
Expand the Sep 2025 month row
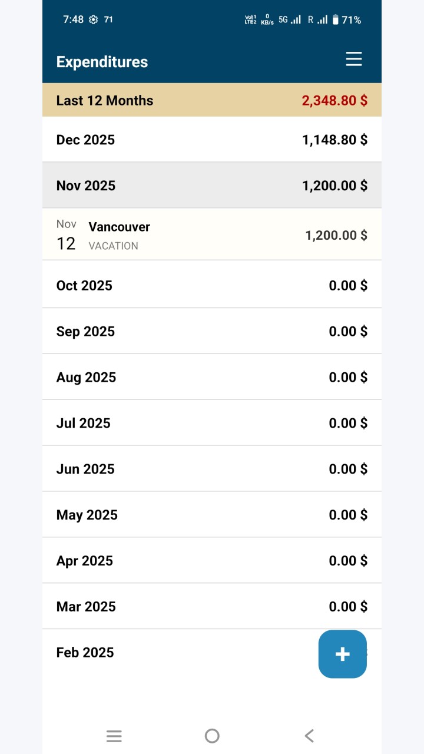212,331
